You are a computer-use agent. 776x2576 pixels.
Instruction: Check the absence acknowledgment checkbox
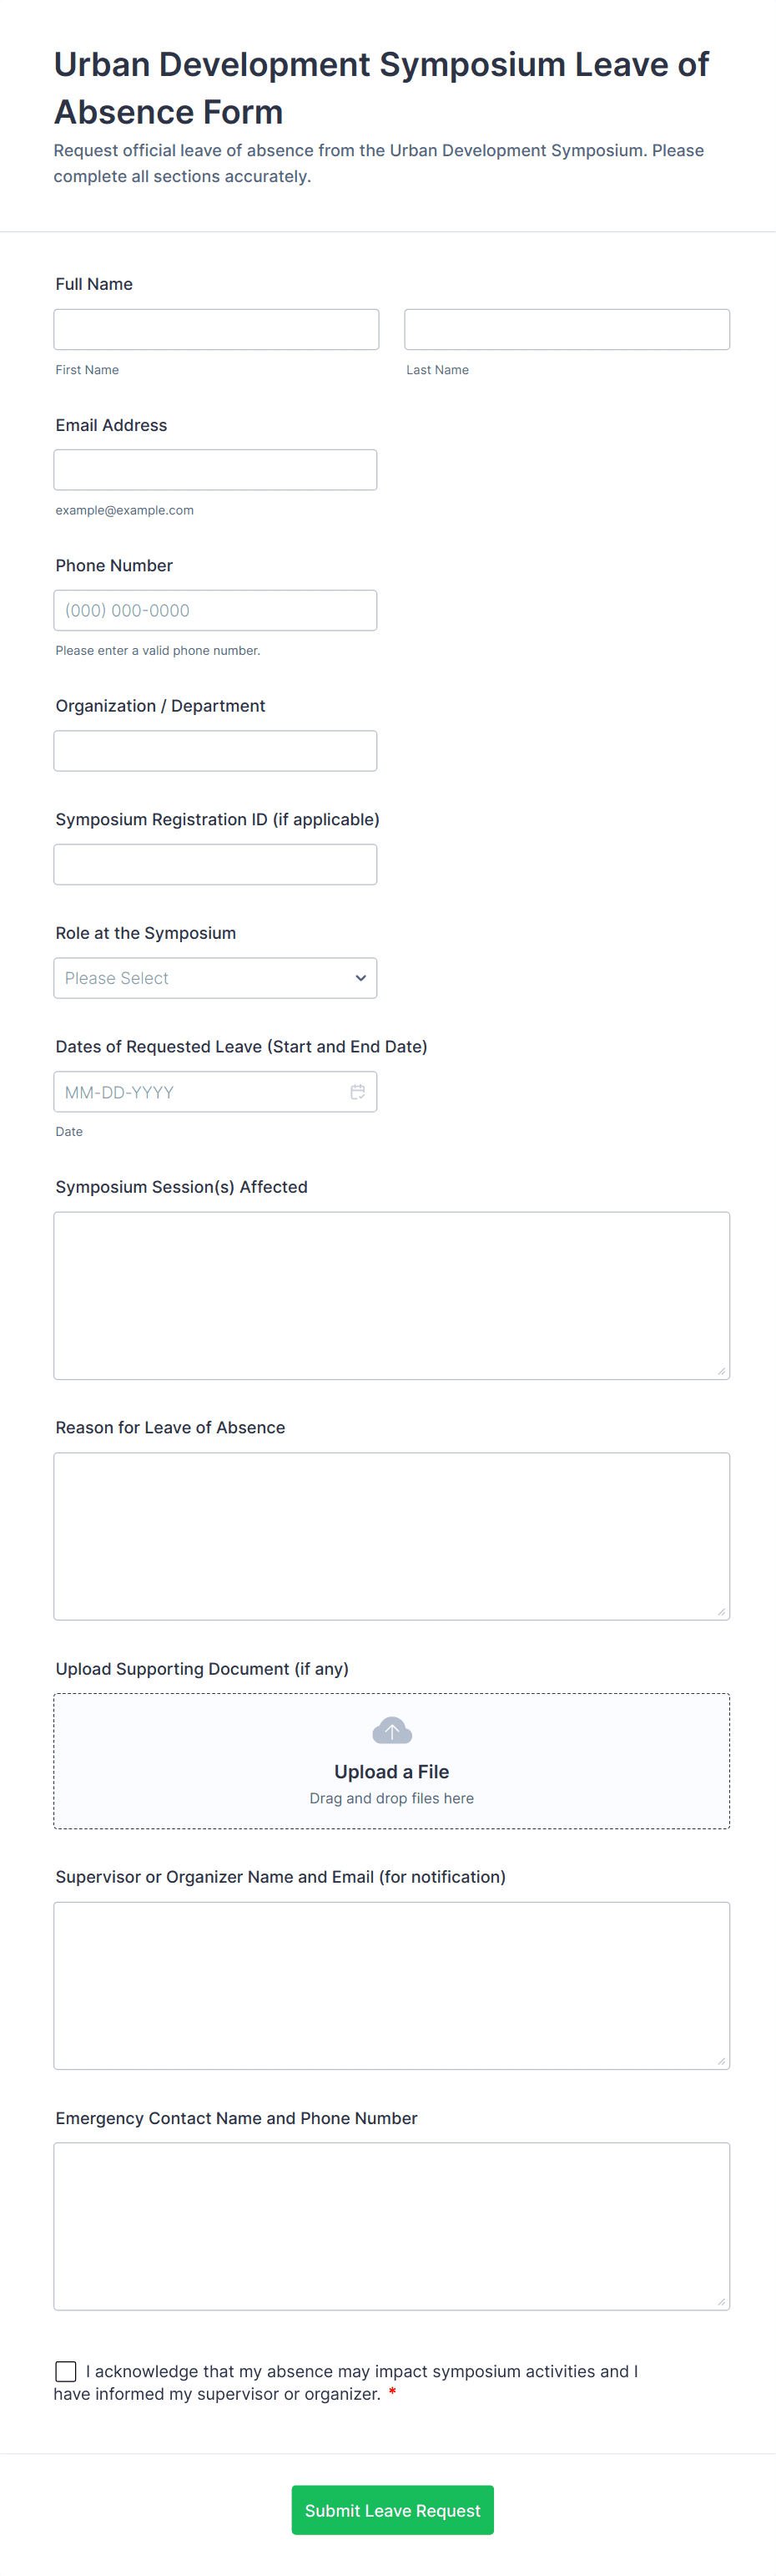pos(66,2371)
